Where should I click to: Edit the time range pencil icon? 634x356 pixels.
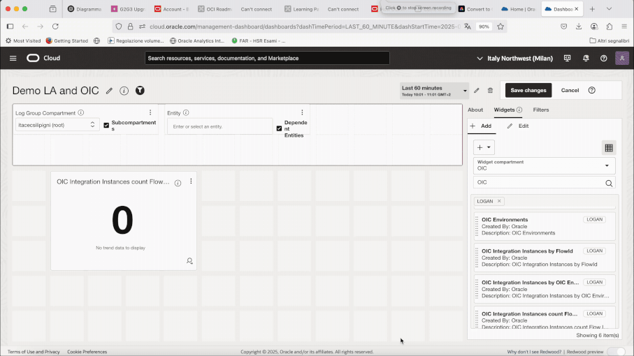pos(477,91)
